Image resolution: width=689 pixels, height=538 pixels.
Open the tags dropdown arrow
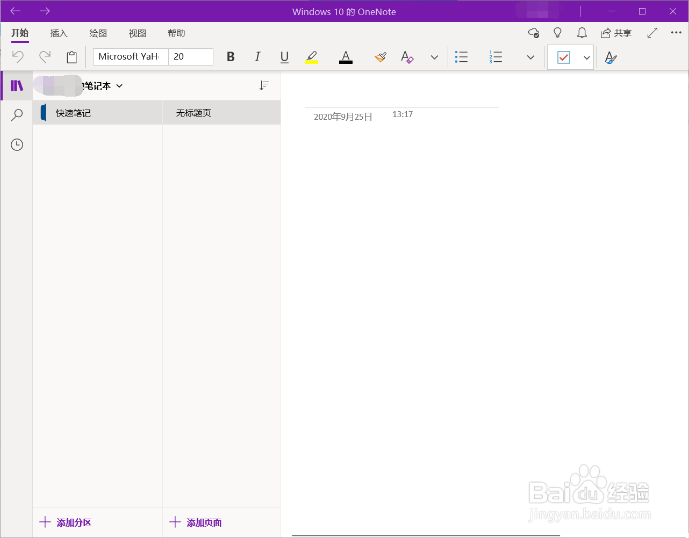click(x=586, y=57)
